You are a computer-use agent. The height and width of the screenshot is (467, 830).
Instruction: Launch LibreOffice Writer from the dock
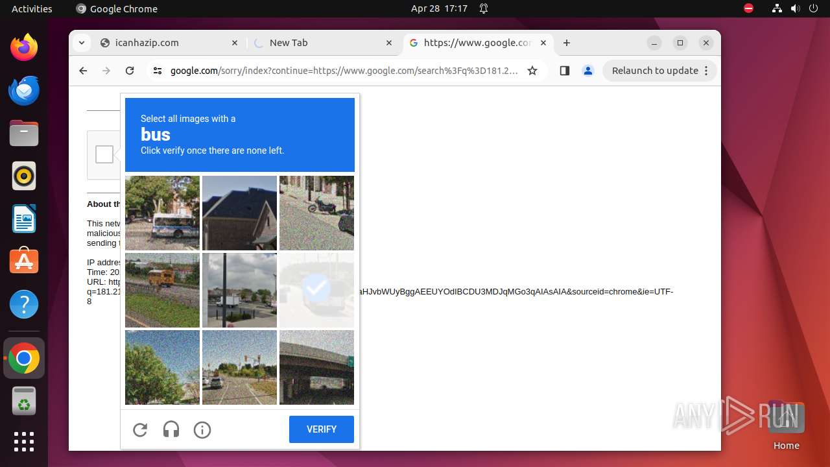coord(24,219)
